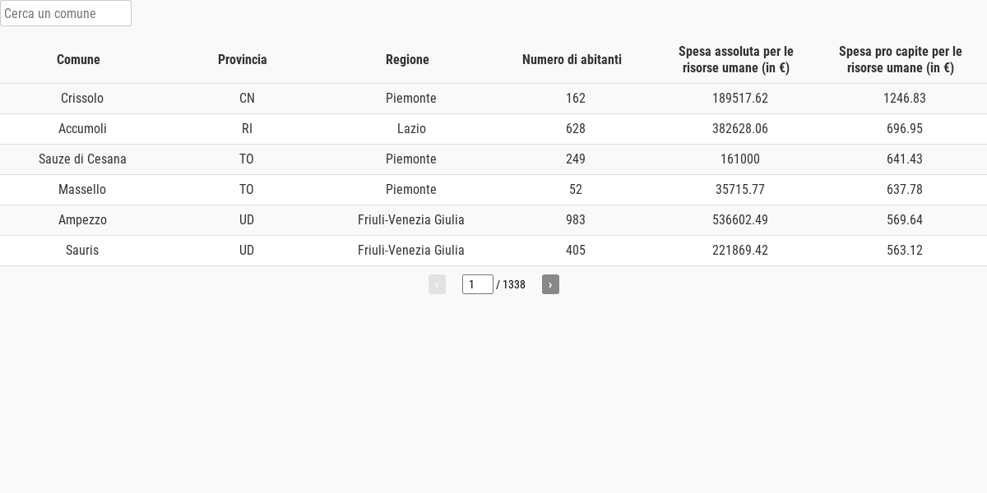Focus the page number input box
987x493 pixels.
[478, 284]
